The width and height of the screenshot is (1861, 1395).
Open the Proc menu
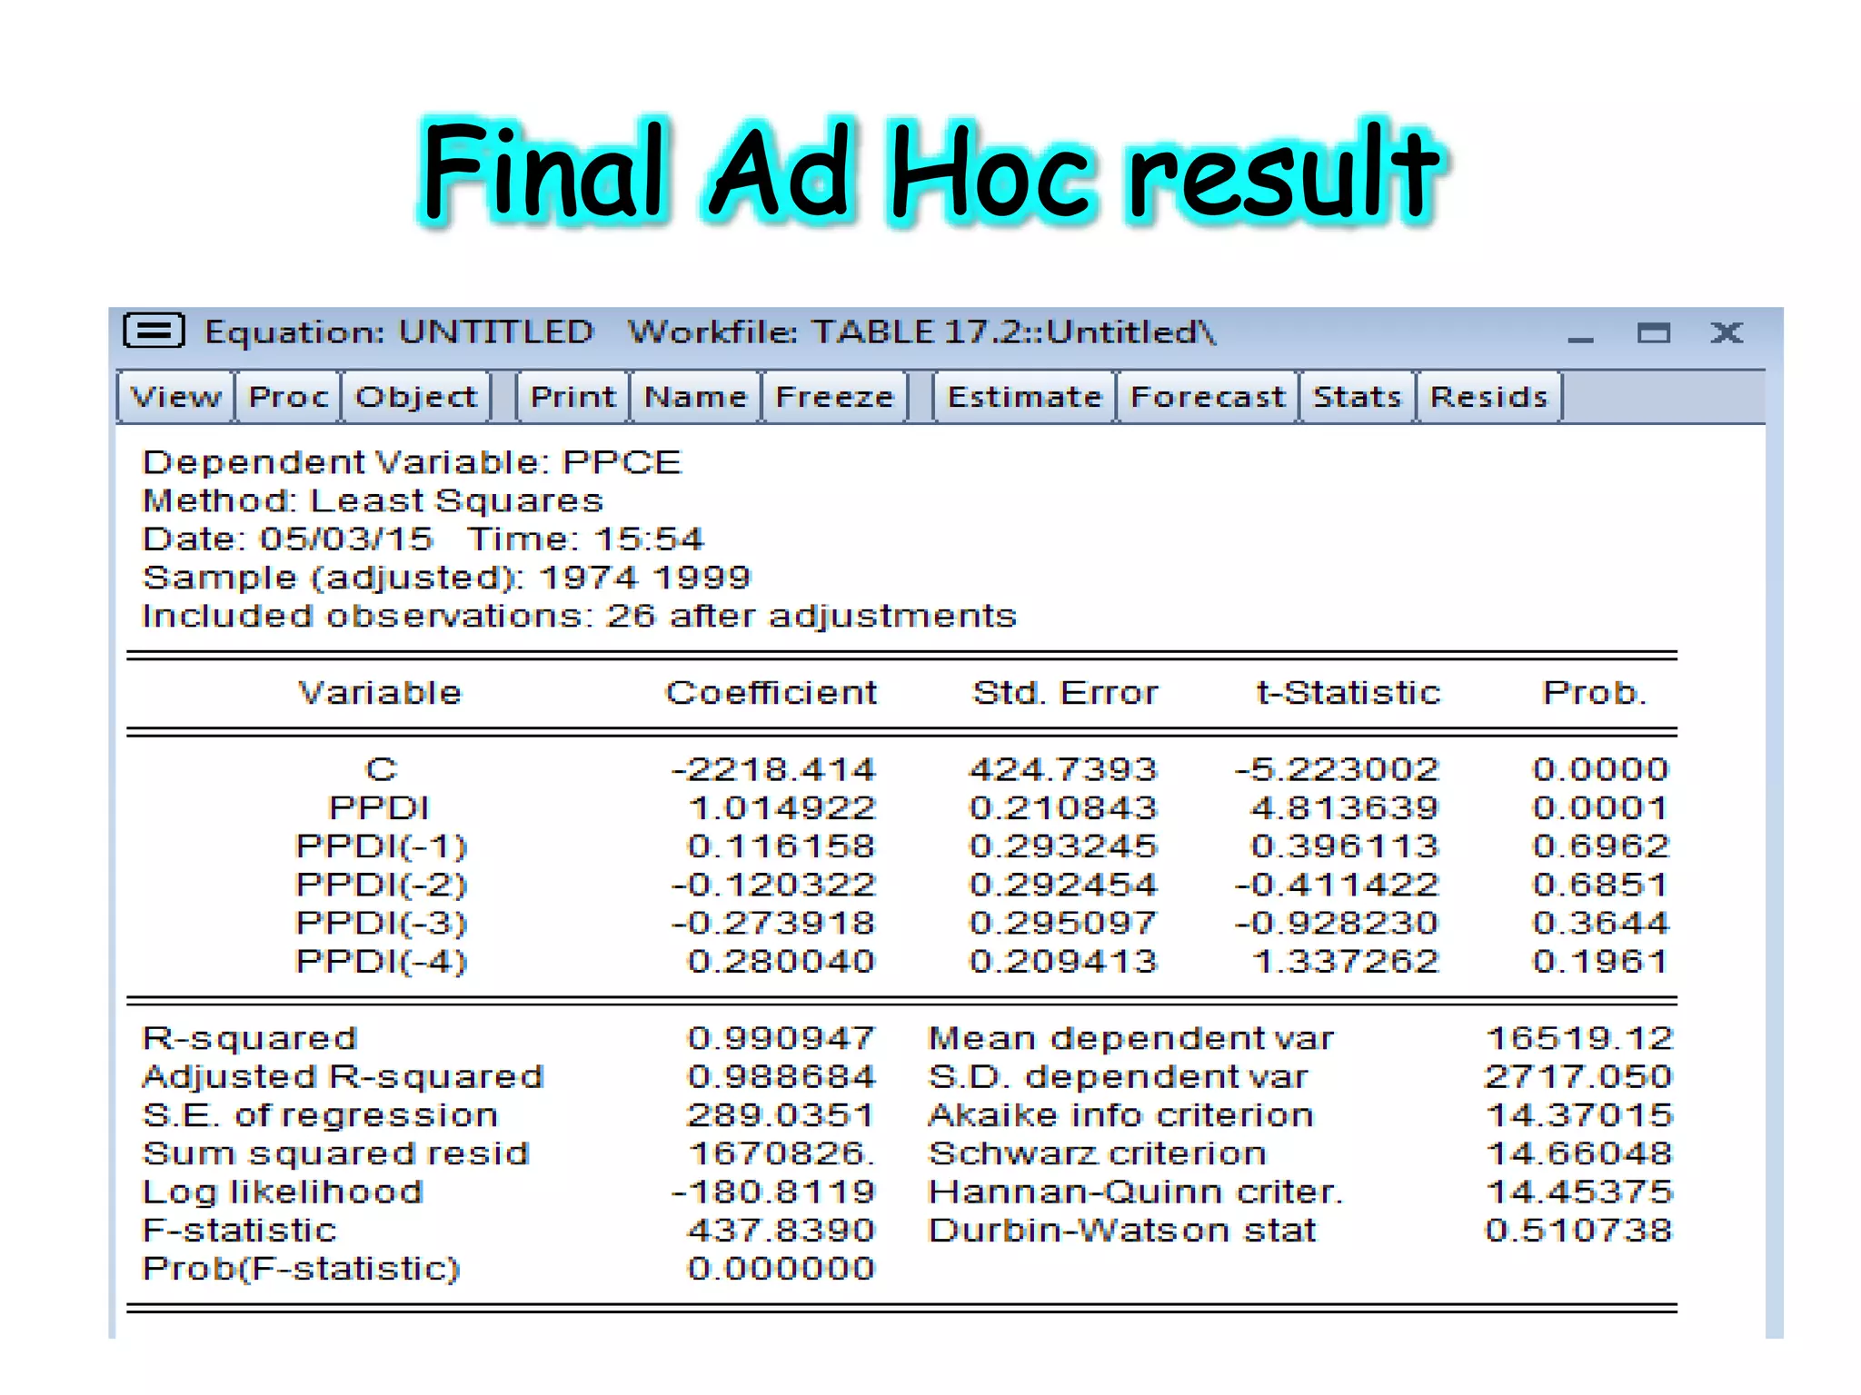pos(288,397)
